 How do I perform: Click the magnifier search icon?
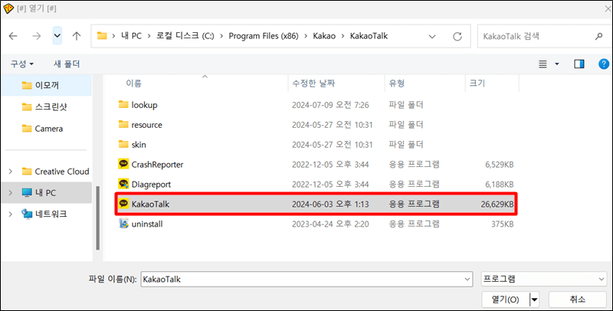pyautogui.click(x=598, y=36)
